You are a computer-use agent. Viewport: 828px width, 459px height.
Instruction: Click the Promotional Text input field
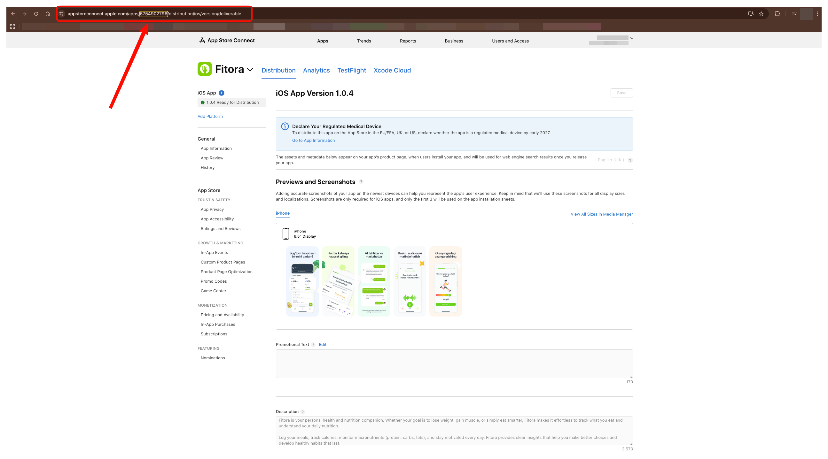point(454,364)
